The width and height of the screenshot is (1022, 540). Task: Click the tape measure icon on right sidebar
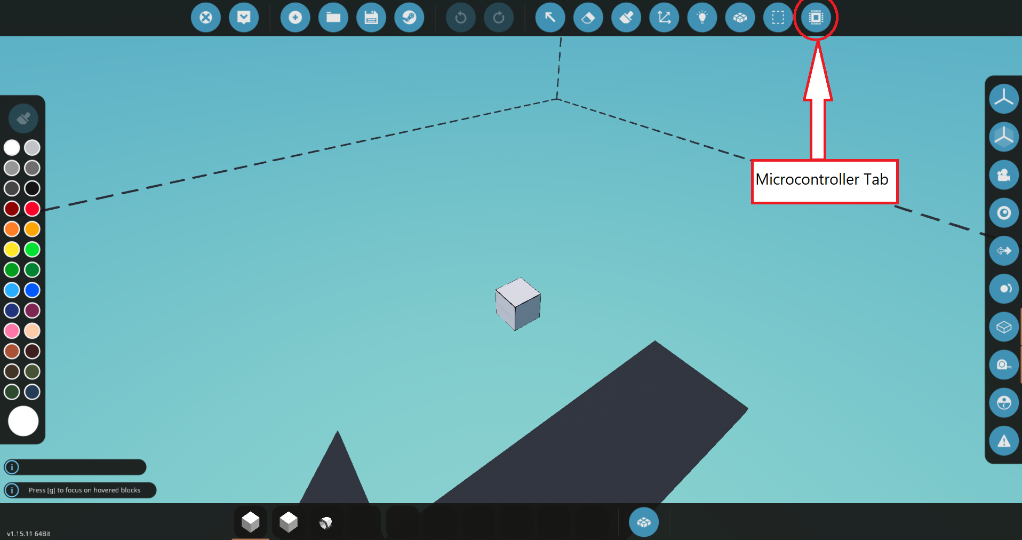(x=1004, y=365)
